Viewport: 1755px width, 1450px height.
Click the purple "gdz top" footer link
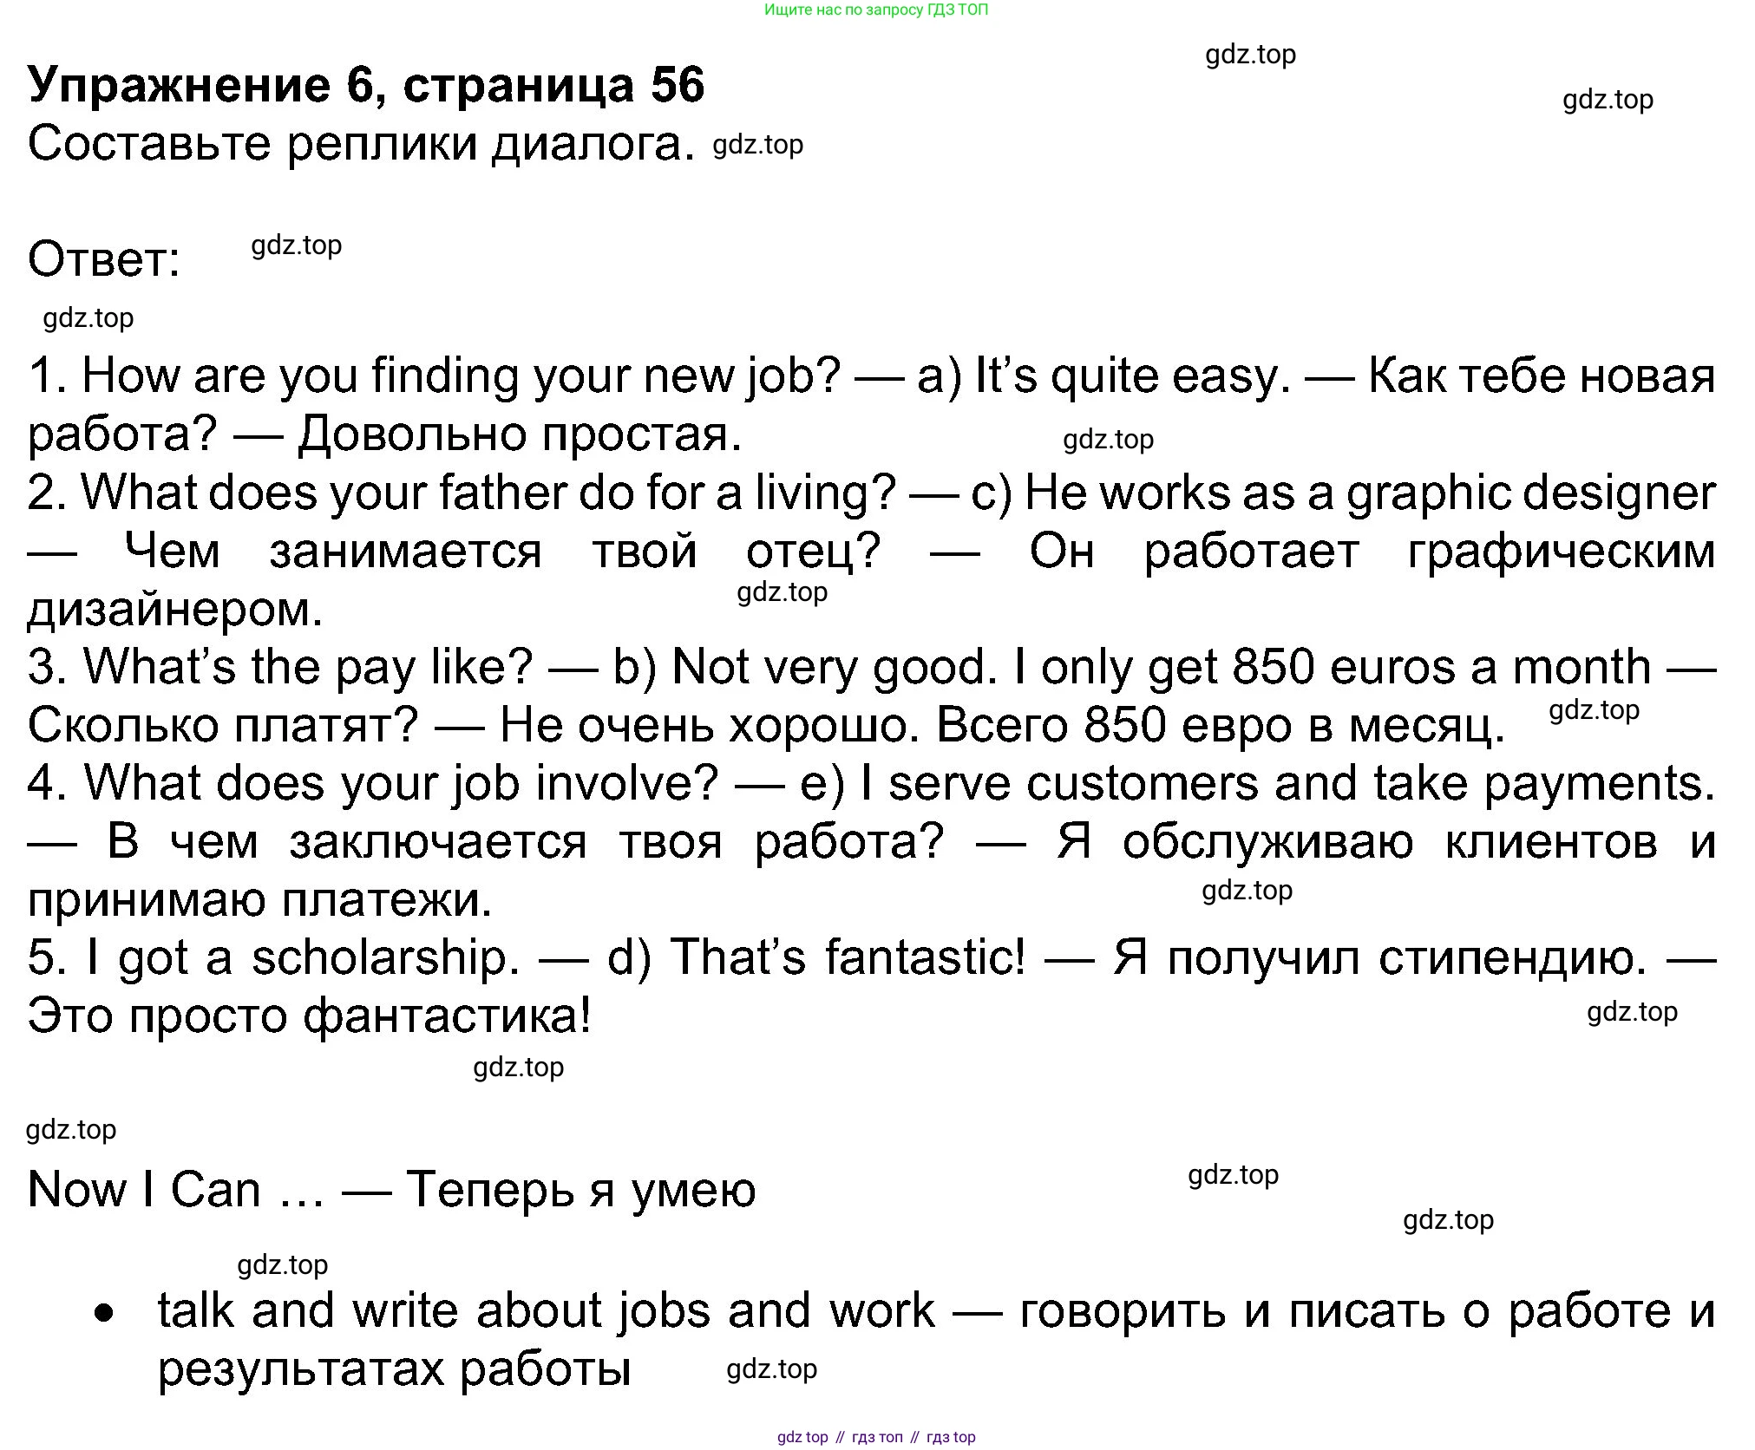(802, 1437)
